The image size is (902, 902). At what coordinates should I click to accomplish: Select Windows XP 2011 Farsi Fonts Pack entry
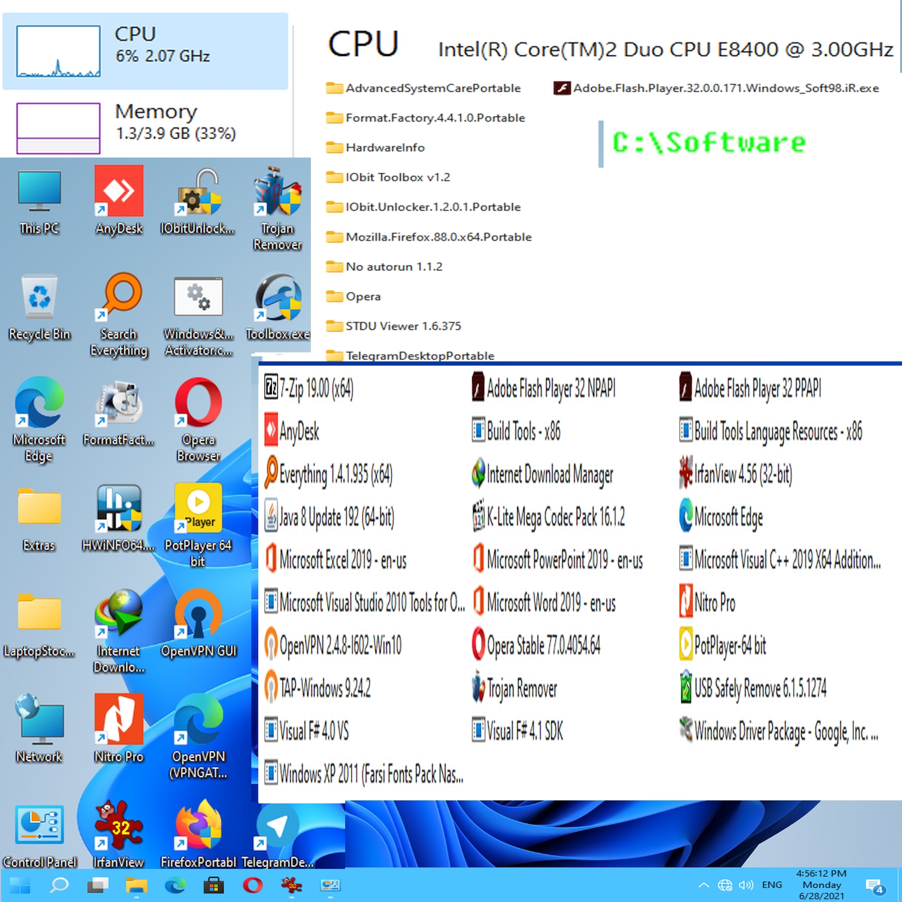tap(364, 773)
